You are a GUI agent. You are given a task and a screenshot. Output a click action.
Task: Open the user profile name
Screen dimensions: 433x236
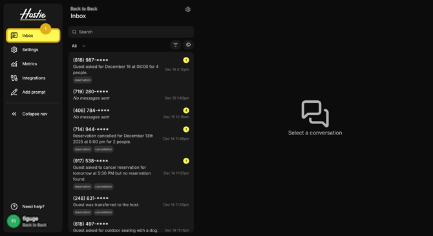point(30,219)
